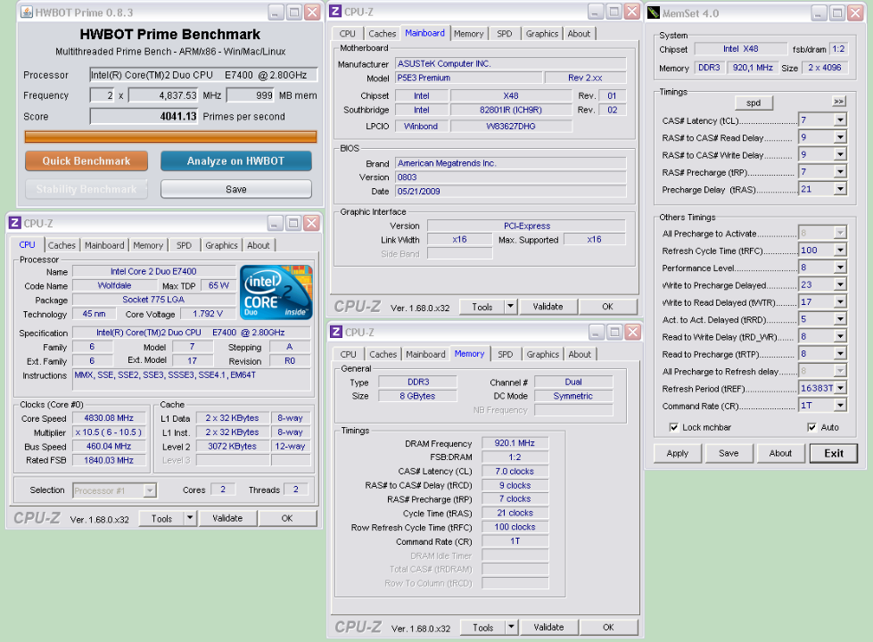Click About button in MemSet
873x642 pixels.
click(x=780, y=453)
